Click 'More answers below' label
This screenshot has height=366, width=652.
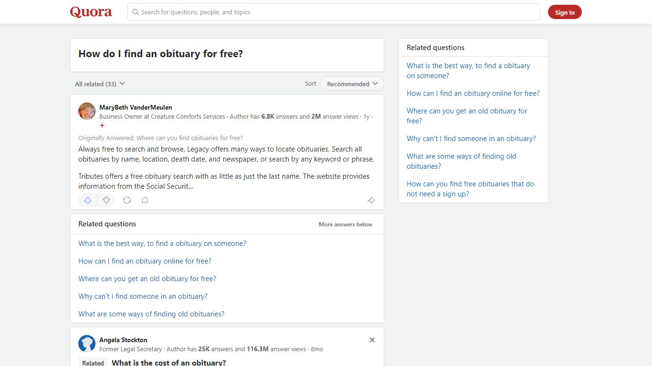346,224
